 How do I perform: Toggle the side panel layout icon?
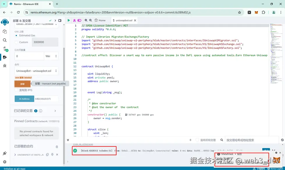pyautogui.click(x=60, y=21)
